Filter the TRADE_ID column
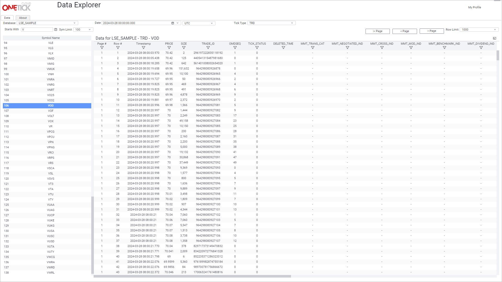This screenshot has width=502, height=282. click(x=208, y=48)
